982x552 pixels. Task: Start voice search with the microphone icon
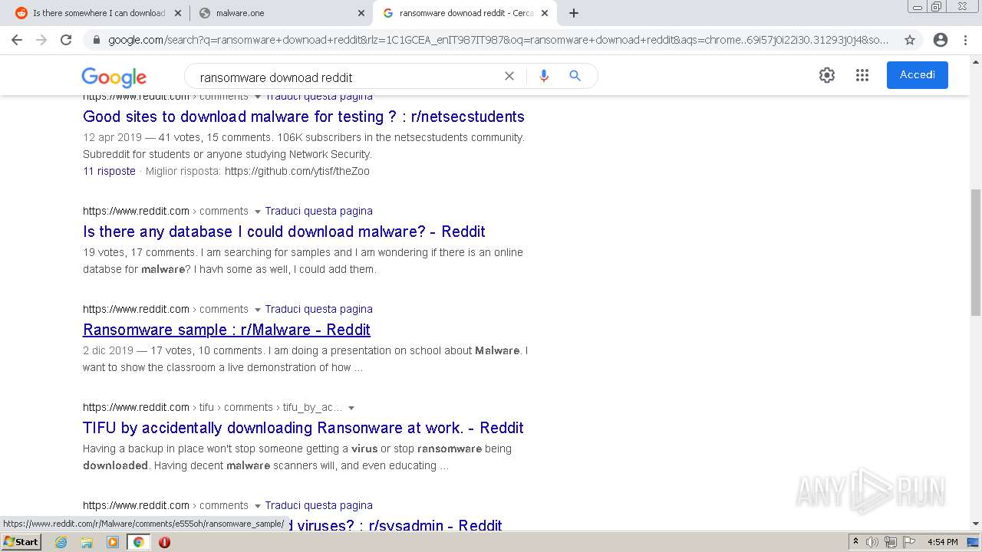544,76
